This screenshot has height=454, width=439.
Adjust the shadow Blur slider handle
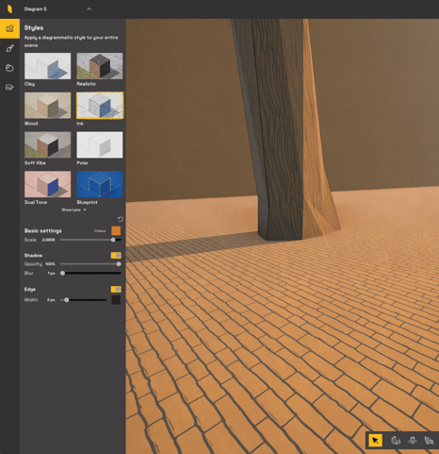coord(62,273)
